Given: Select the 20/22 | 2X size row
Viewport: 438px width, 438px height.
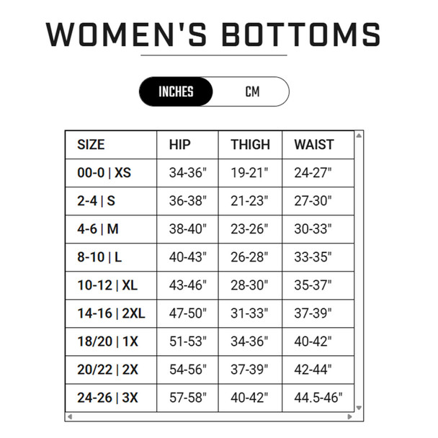Looking at the screenshot, I should (x=108, y=370).
